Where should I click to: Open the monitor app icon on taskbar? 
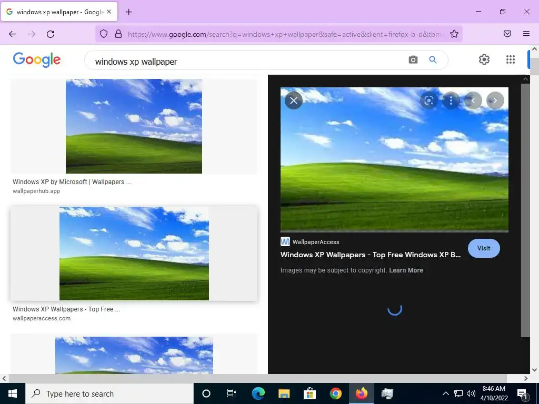[387, 393]
